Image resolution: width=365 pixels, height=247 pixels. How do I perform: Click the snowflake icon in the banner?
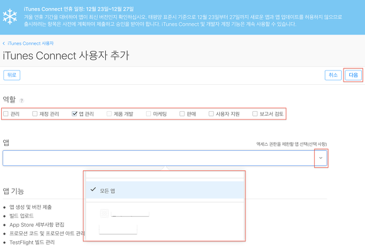click(10, 16)
